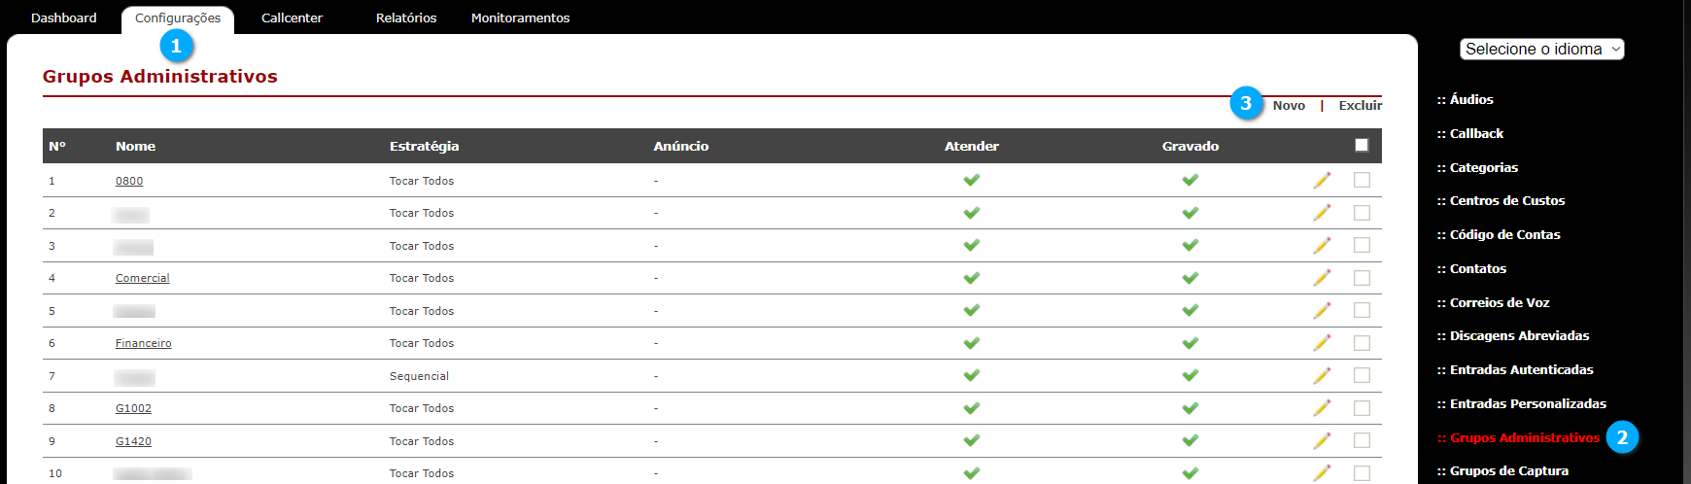This screenshot has width=1691, height=484.
Task: Click Atender green checkmark for 0800
Action: point(971,180)
